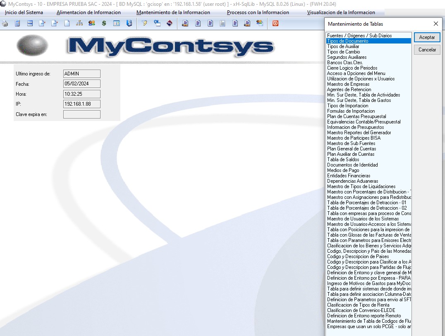Select Tipos de Cambio in list
This screenshot has width=445, height=336.
(x=343, y=52)
